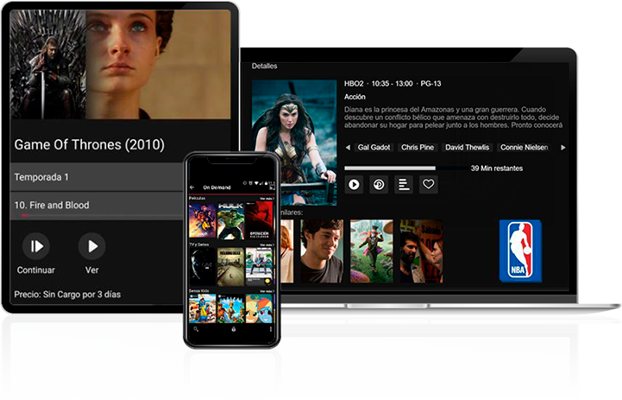This screenshot has width=622, height=400.
Task: Click the Precio: Sin Cargo por 3 días text
Action: click(67, 295)
